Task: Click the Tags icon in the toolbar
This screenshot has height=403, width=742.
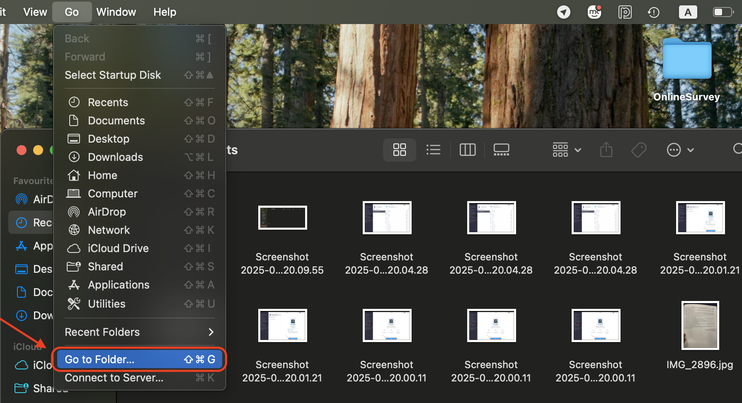Action: click(x=638, y=150)
